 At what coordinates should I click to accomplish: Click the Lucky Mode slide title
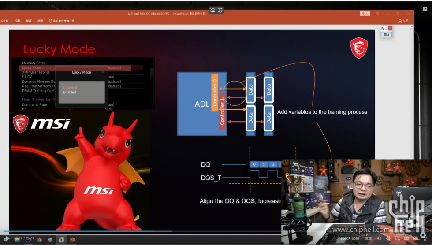click(x=59, y=49)
